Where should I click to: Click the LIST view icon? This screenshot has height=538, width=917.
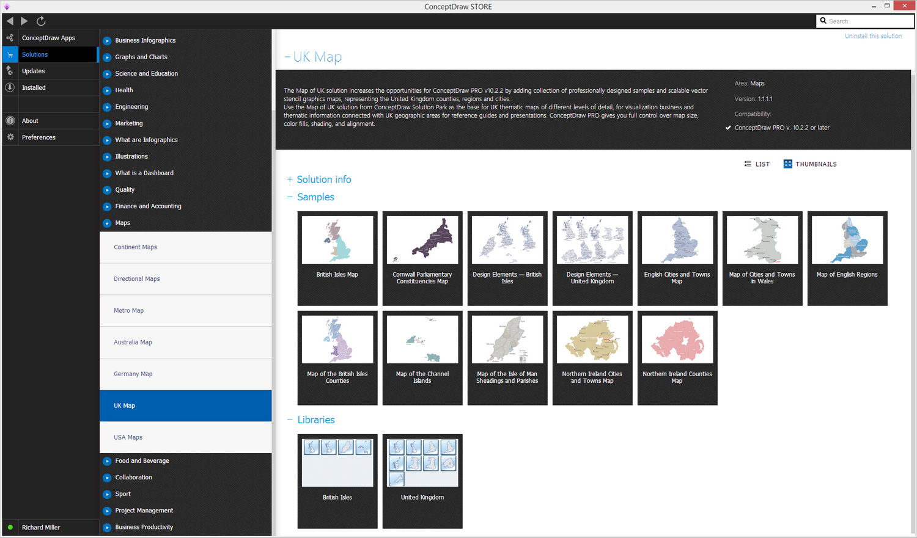click(748, 164)
